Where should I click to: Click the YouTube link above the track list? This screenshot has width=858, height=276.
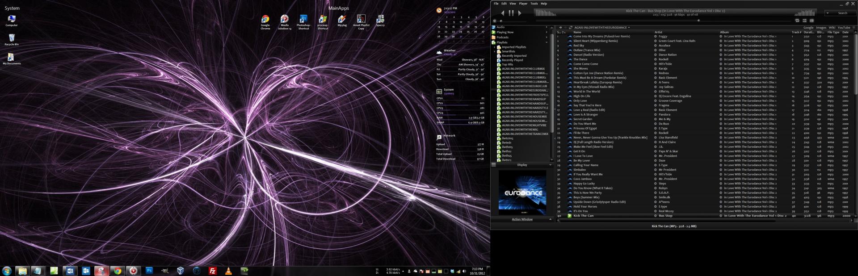pos(844,28)
